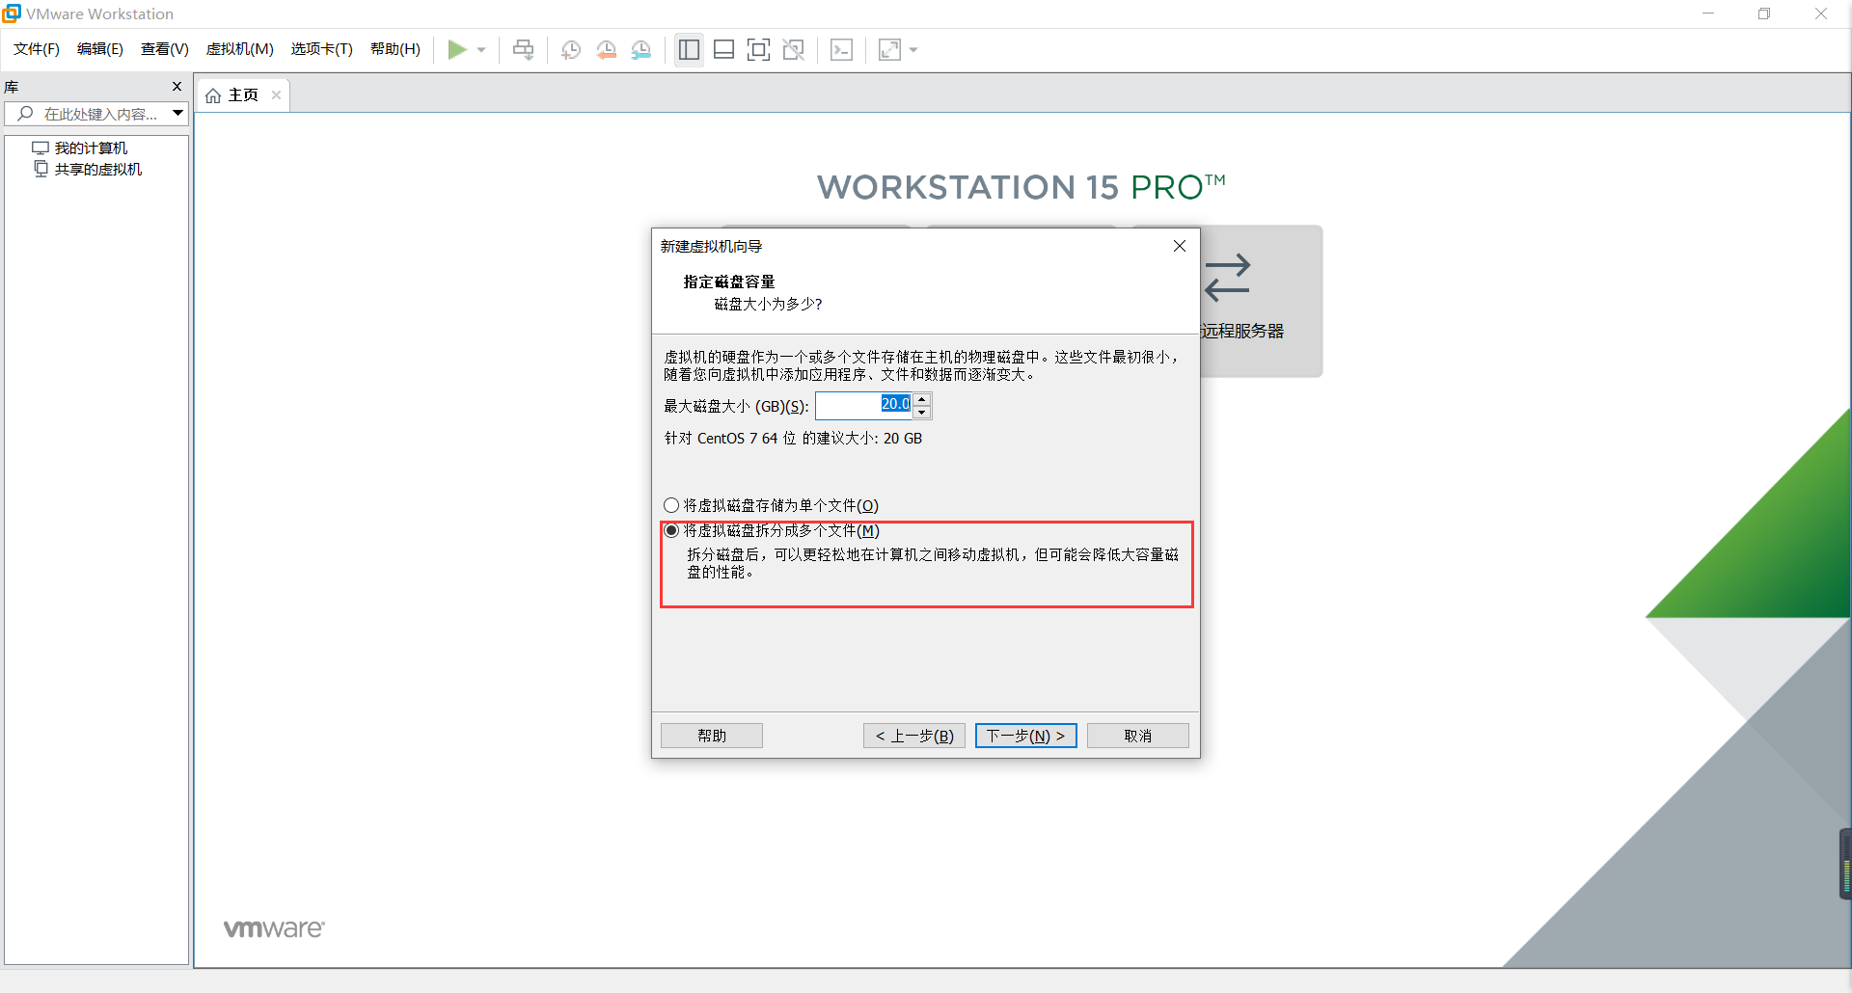1852x993 pixels.
Task: Click the vmware logo at bottom
Action: point(274,928)
